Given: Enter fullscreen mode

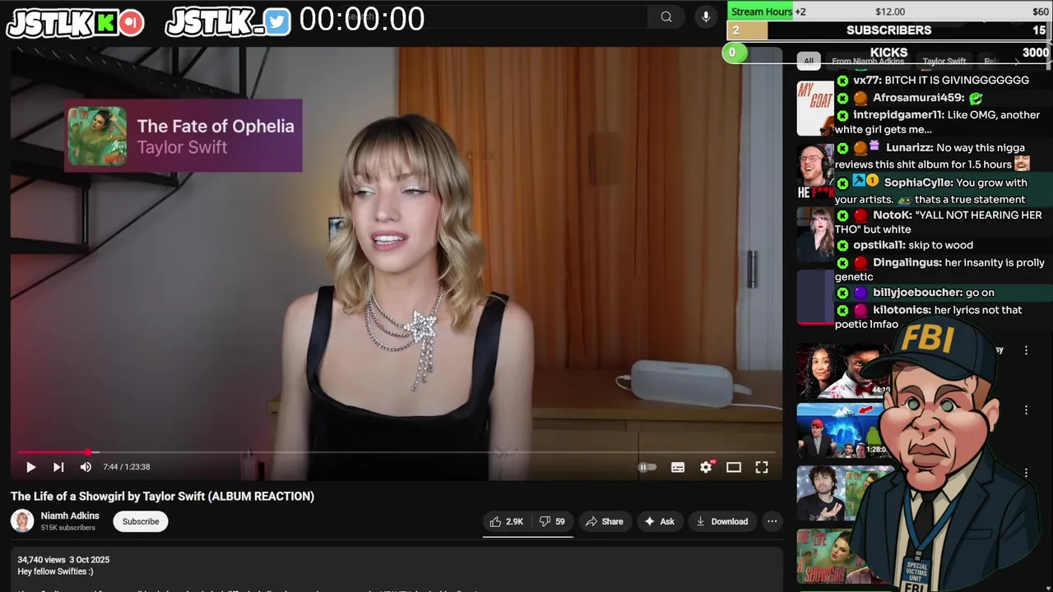Looking at the screenshot, I should (x=762, y=467).
